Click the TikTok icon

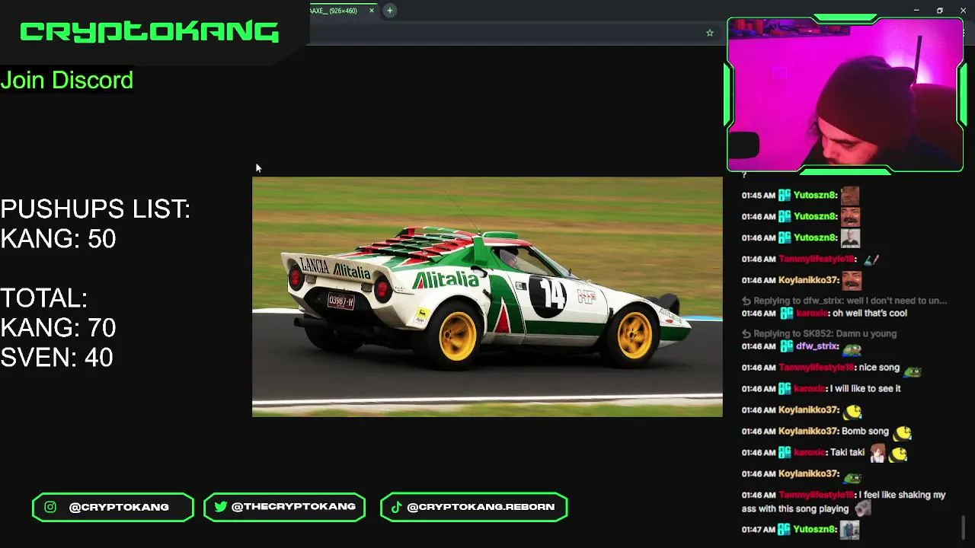coord(396,507)
